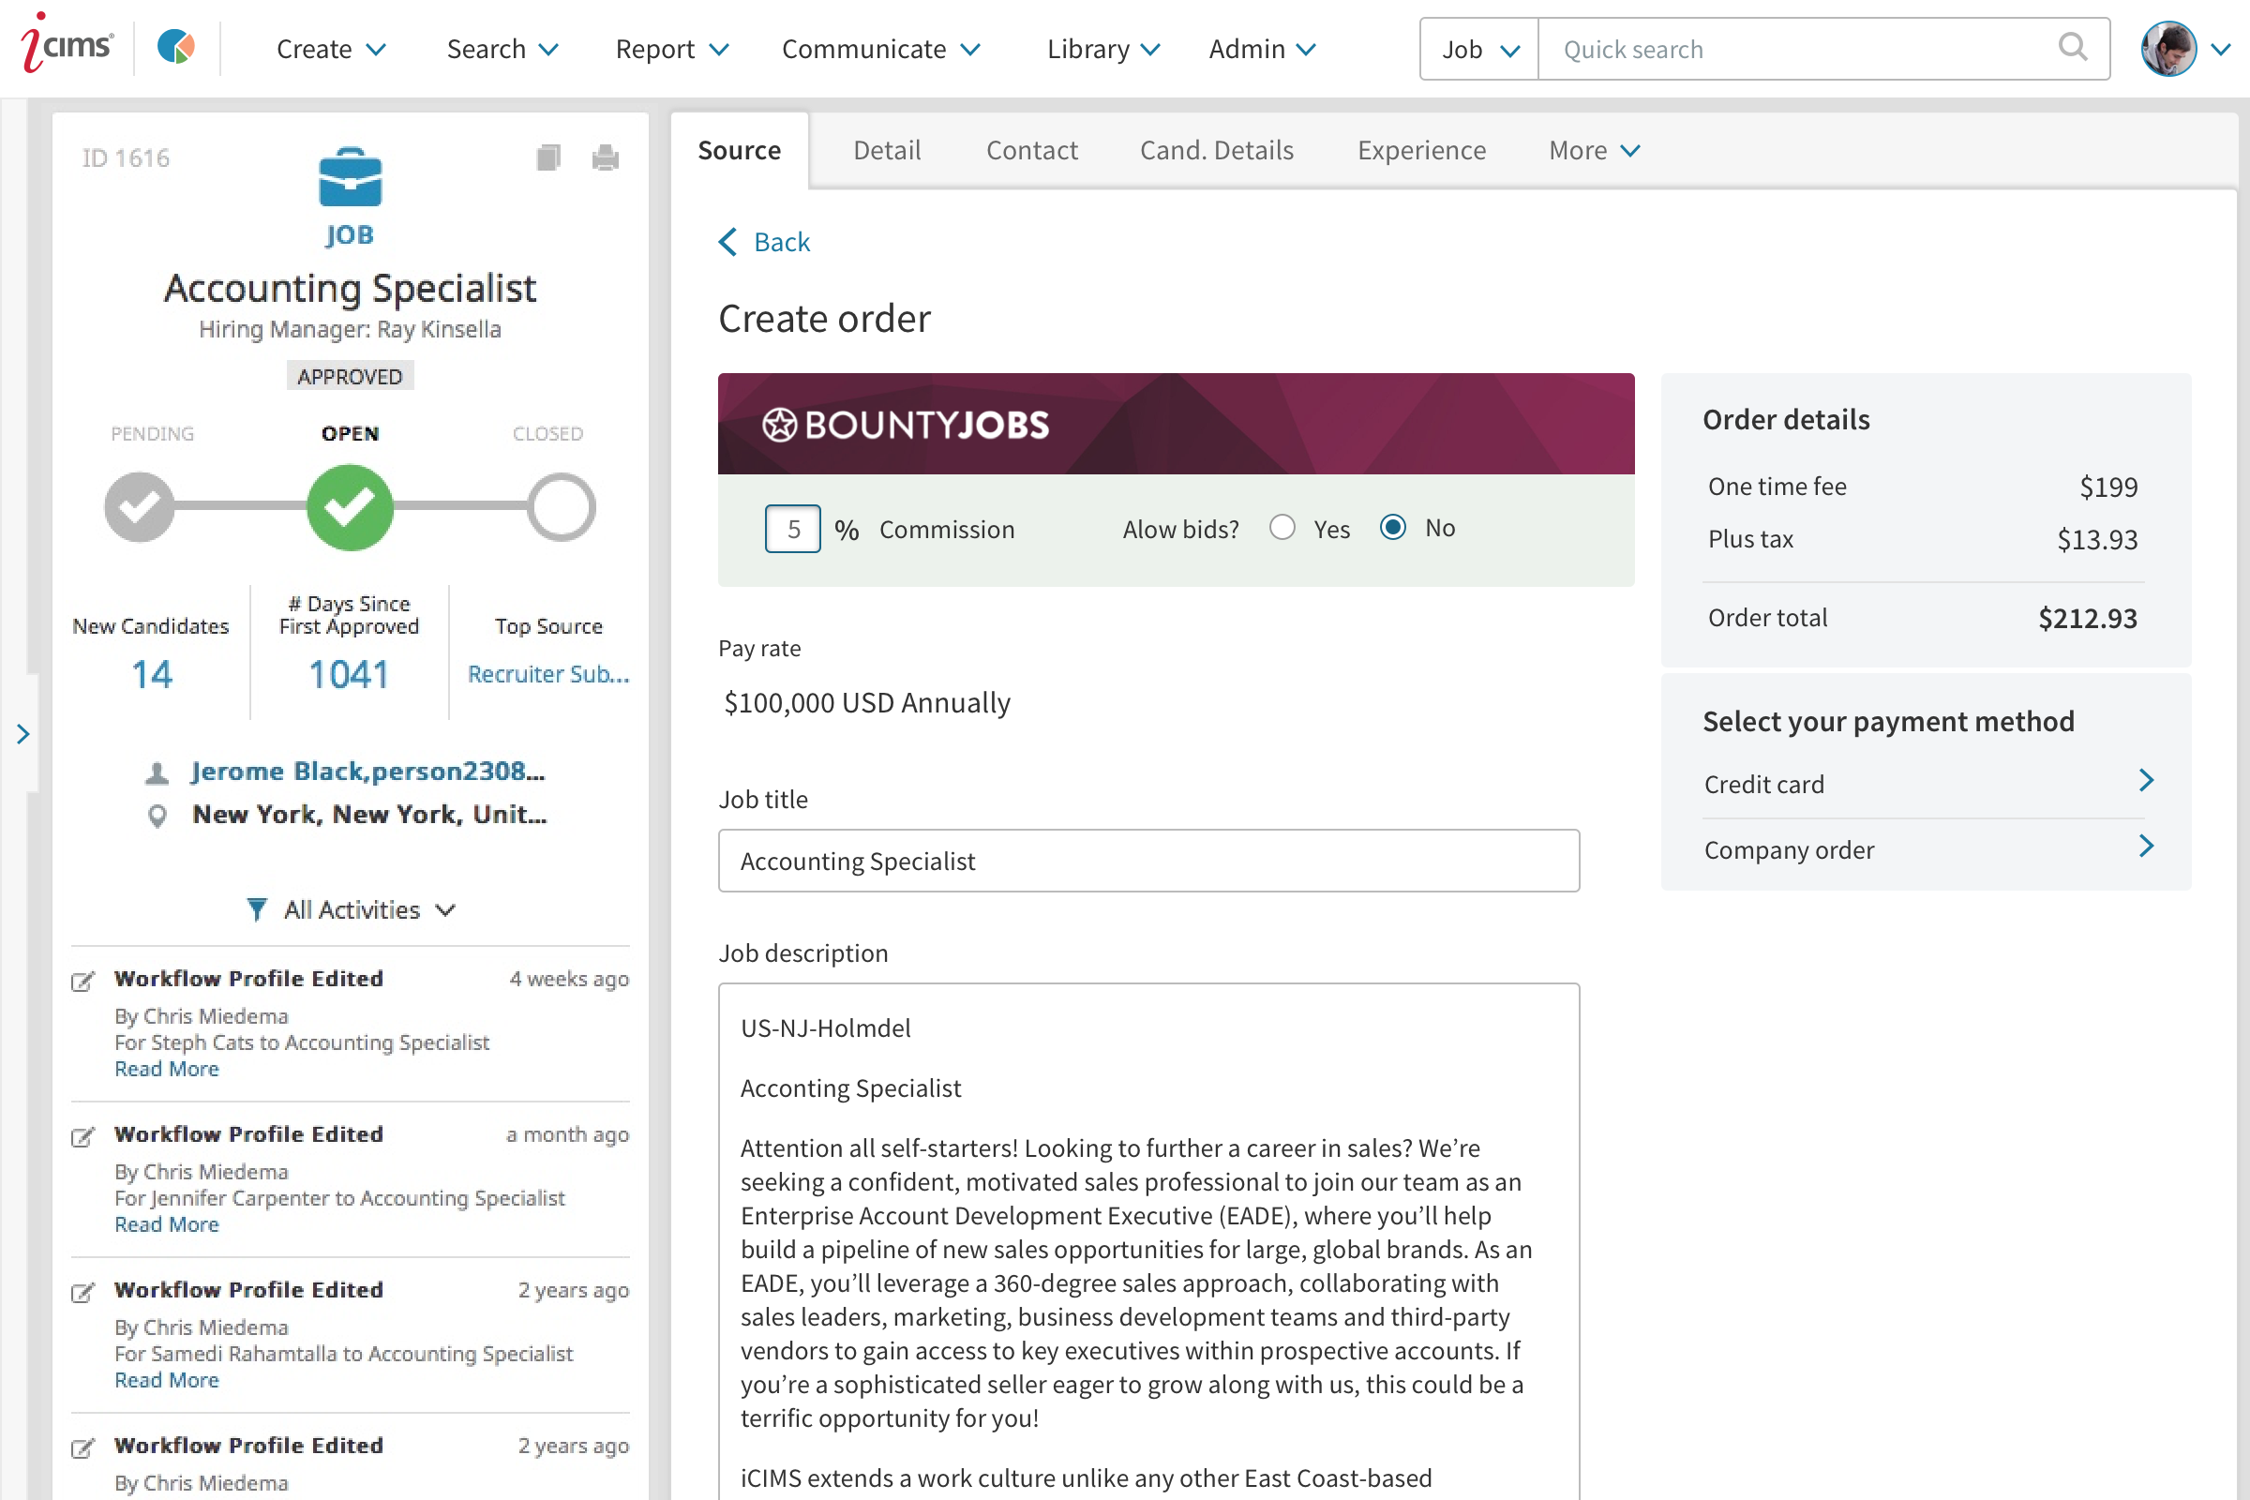Open the Search menu

point(502,49)
